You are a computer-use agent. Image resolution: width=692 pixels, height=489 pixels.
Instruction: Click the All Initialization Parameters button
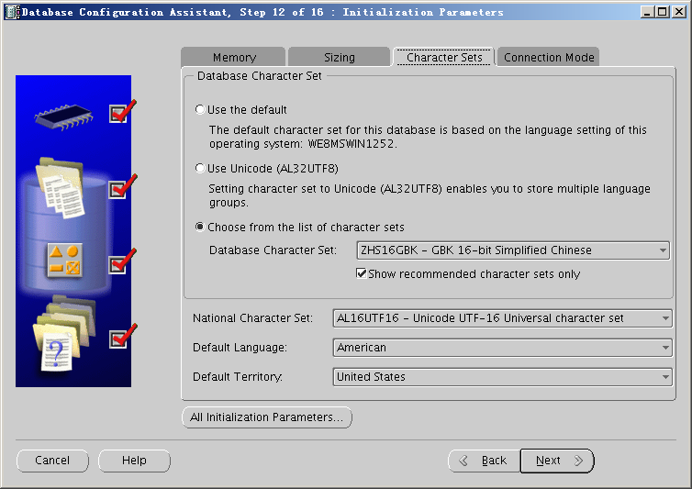(x=266, y=417)
